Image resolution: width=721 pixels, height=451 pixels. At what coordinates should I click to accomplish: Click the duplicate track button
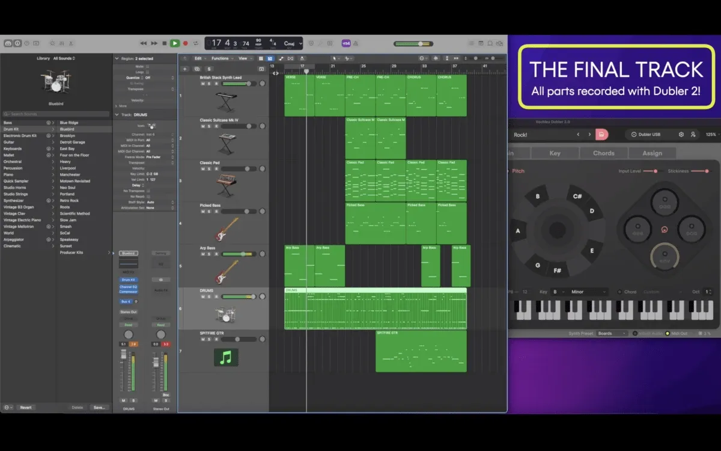tap(196, 69)
